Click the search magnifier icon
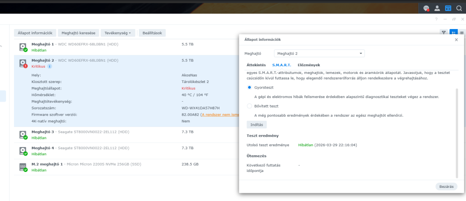 459,8
